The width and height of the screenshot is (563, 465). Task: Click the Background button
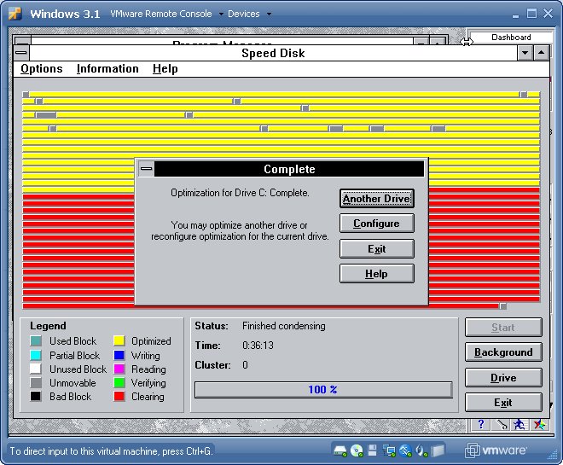click(503, 352)
